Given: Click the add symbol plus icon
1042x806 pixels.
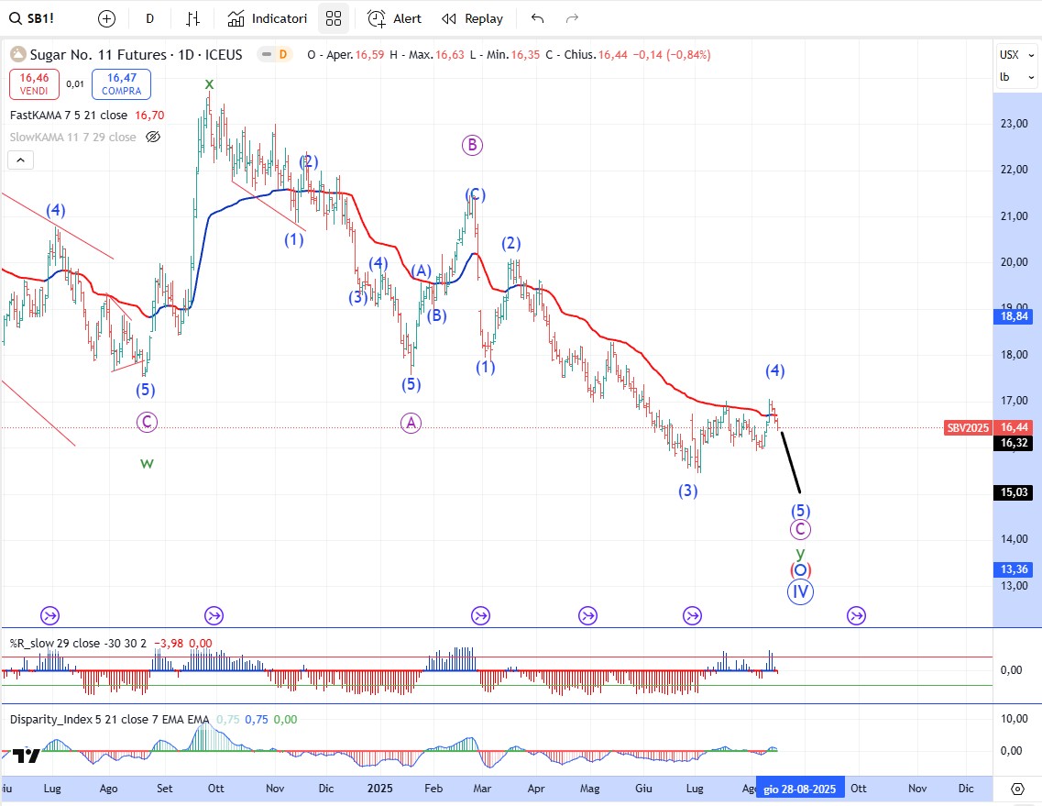Looking at the screenshot, I should pyautogui.click(x=107, y=18).
